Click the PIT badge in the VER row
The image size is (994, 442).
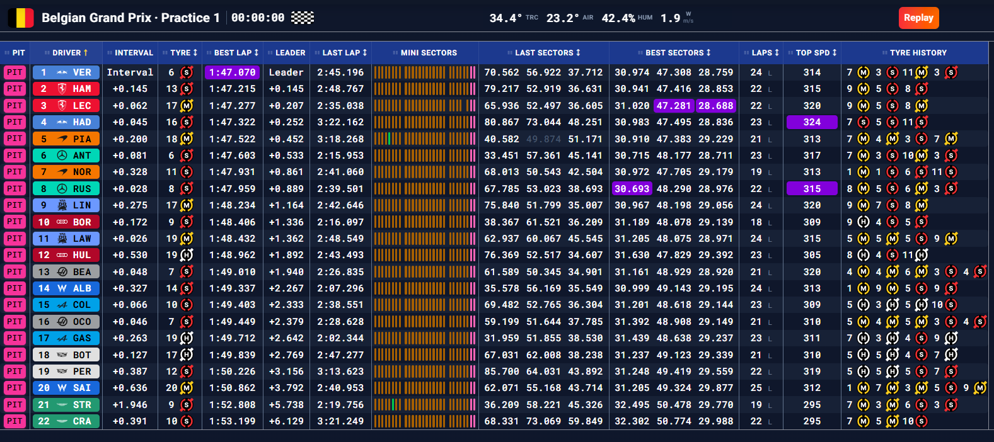[15, 72]
